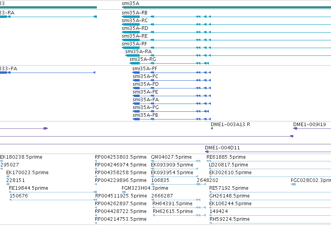Select the GM04027.5prime label
This screenshot has width=331, height=225.
coord(172,157)
